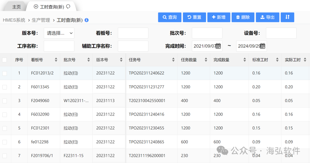
Task: Focus the 设备号 filter input field
Action: pyautogui.click(x=281, y=33)
